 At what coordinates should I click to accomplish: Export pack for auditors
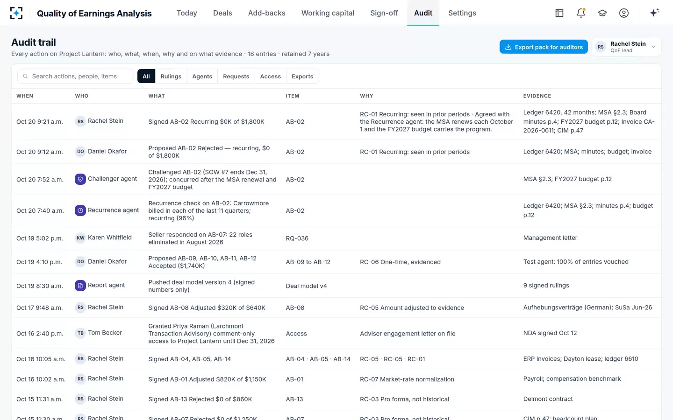tap(544, 47)
